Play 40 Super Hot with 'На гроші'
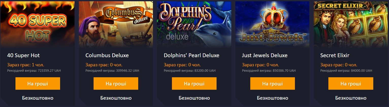This screenshot has height=107, width=389. (x=38, y=84)
